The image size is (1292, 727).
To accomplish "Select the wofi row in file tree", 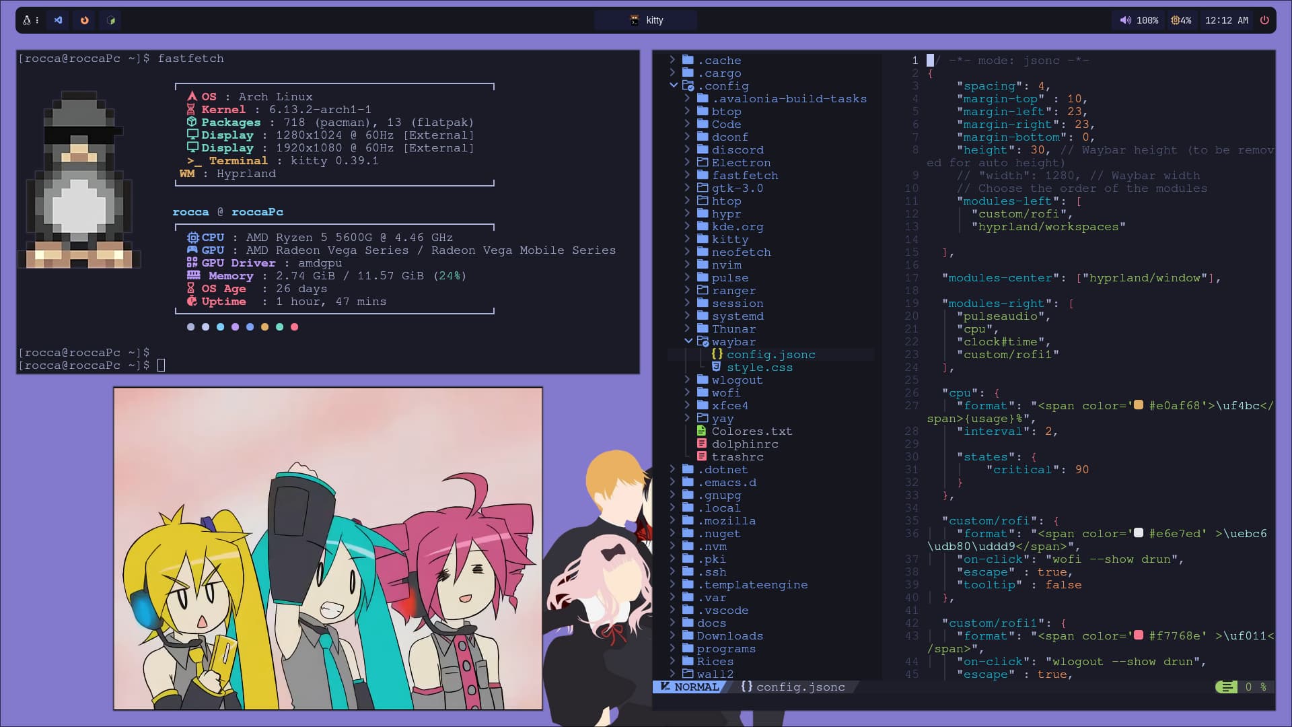I will pyautogui.click(x=771, y=392).
